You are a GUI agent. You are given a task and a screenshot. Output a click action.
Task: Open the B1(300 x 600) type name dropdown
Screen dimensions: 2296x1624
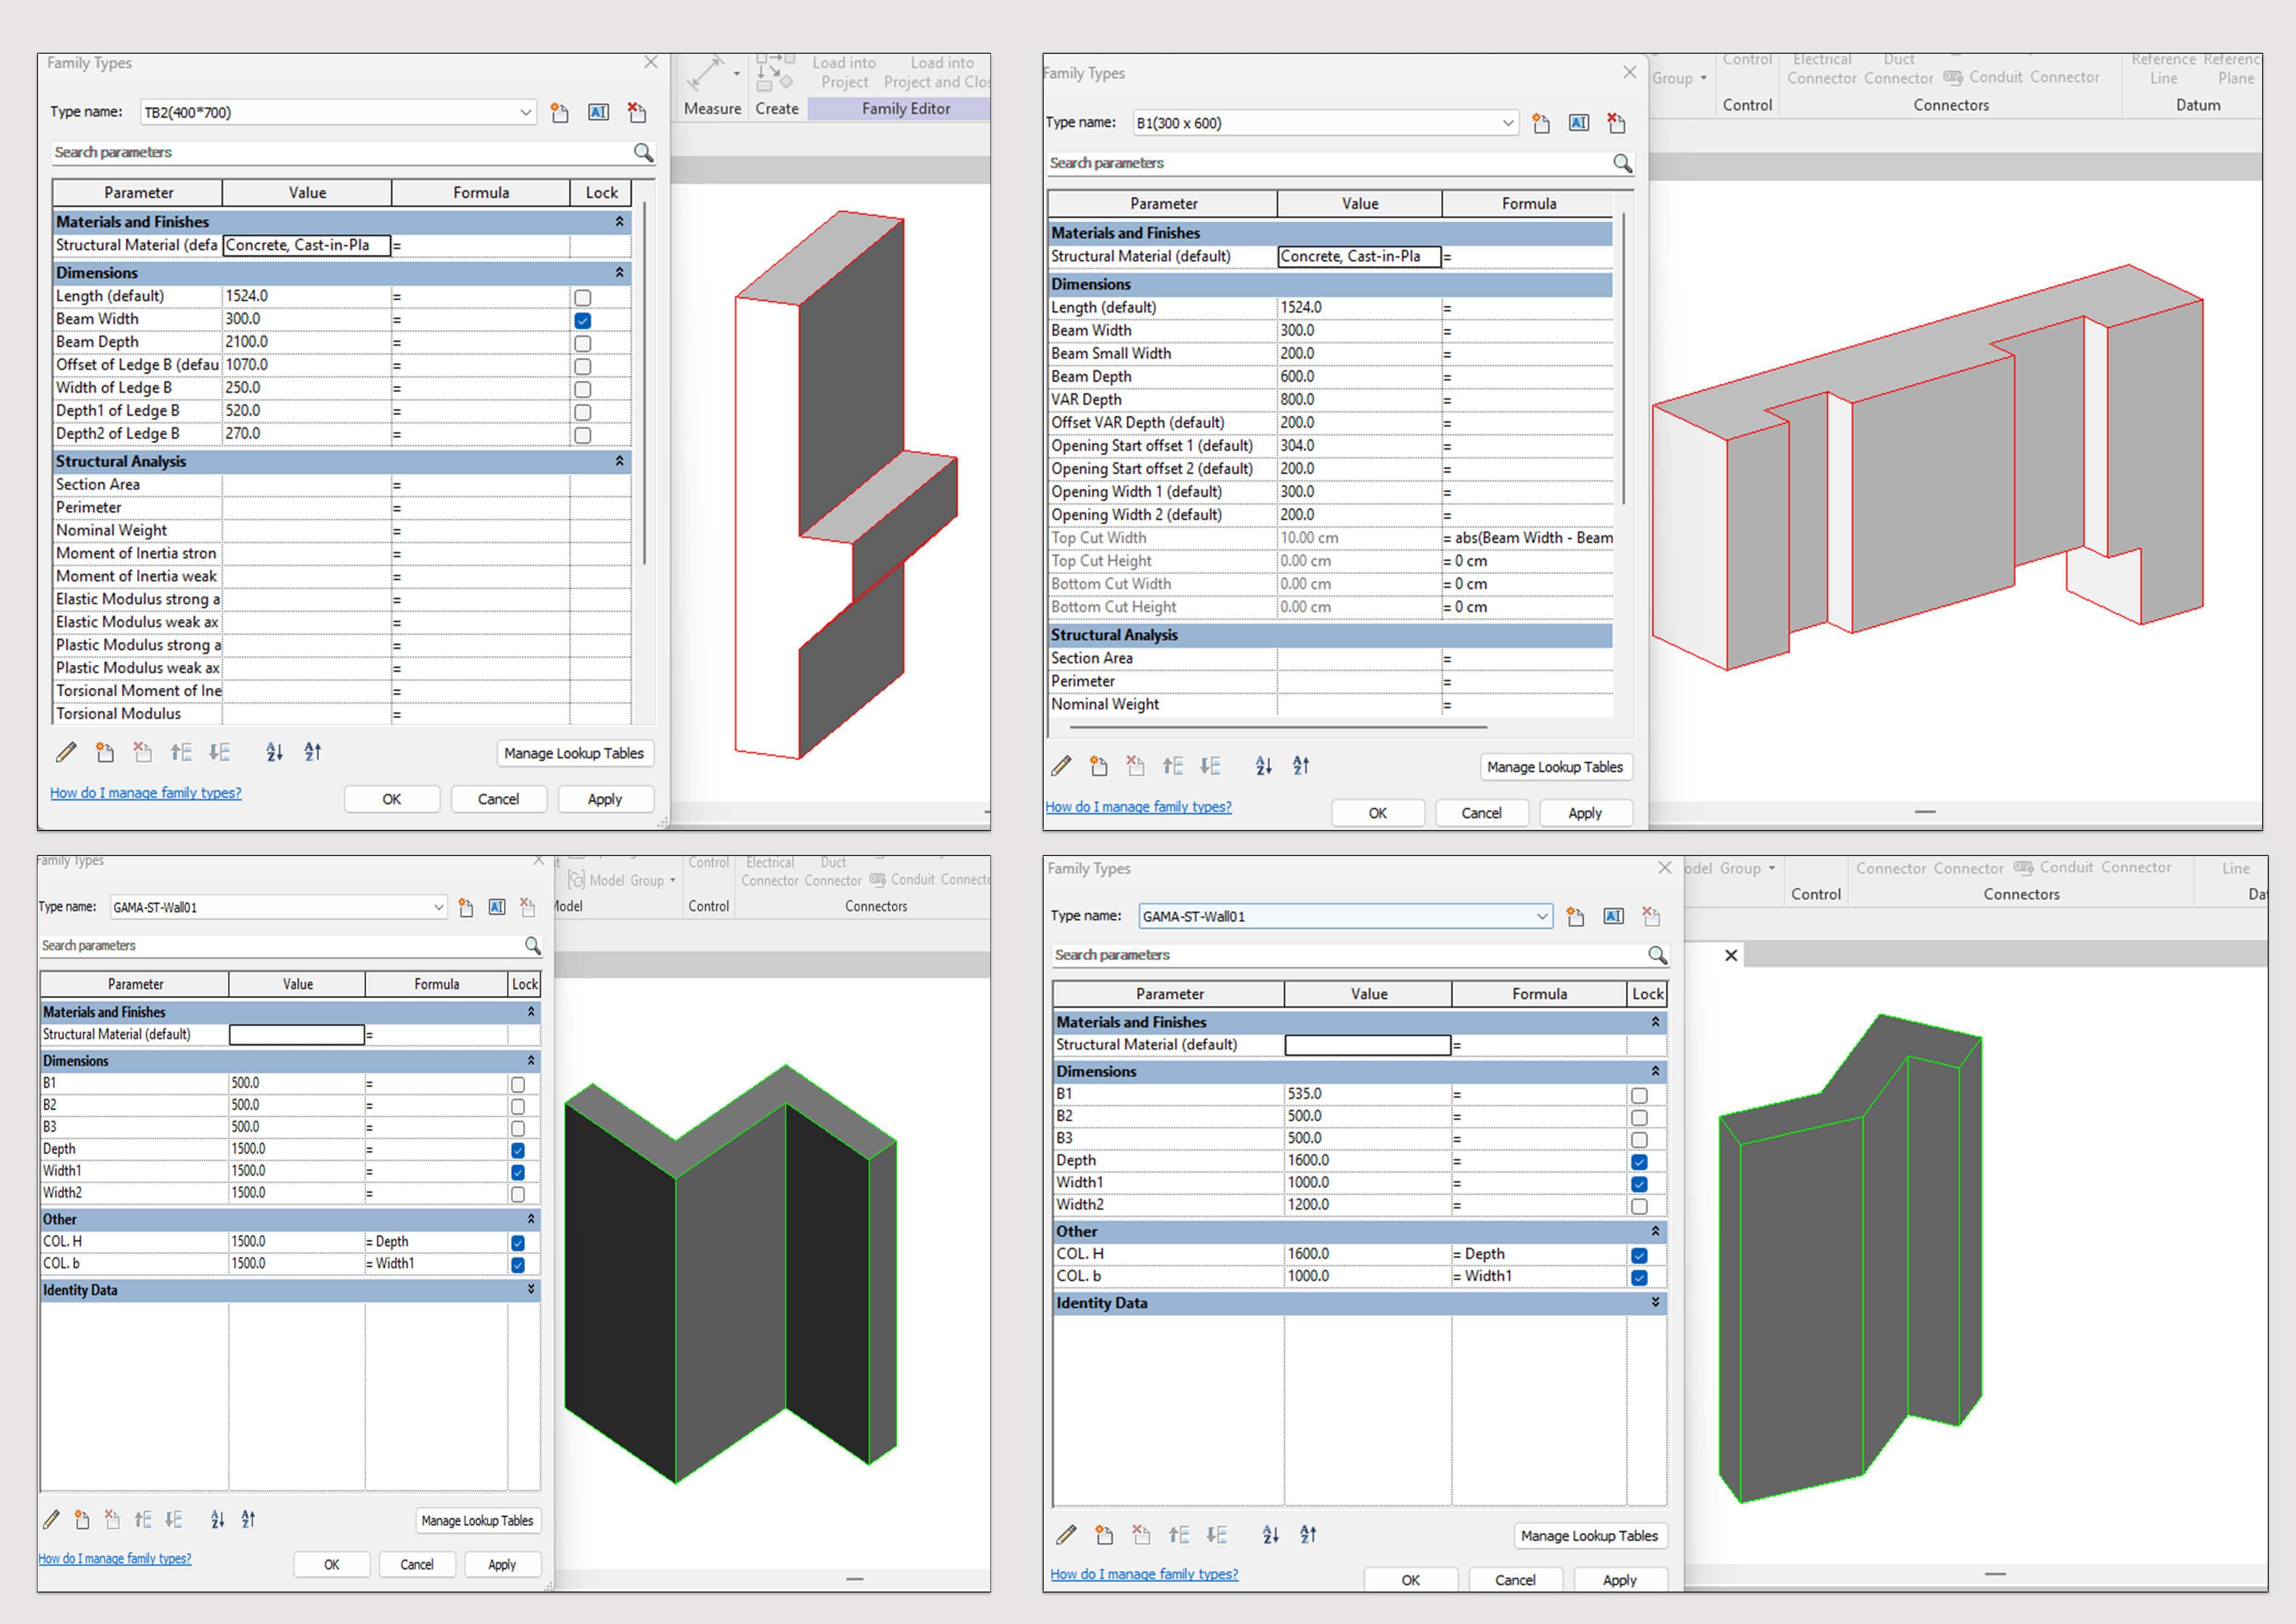[1507, 123]
